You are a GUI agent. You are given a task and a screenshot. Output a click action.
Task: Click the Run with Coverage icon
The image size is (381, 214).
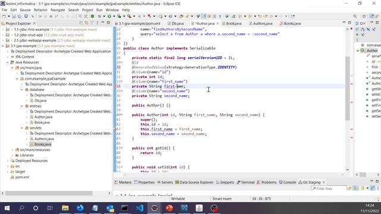[119, 16]
